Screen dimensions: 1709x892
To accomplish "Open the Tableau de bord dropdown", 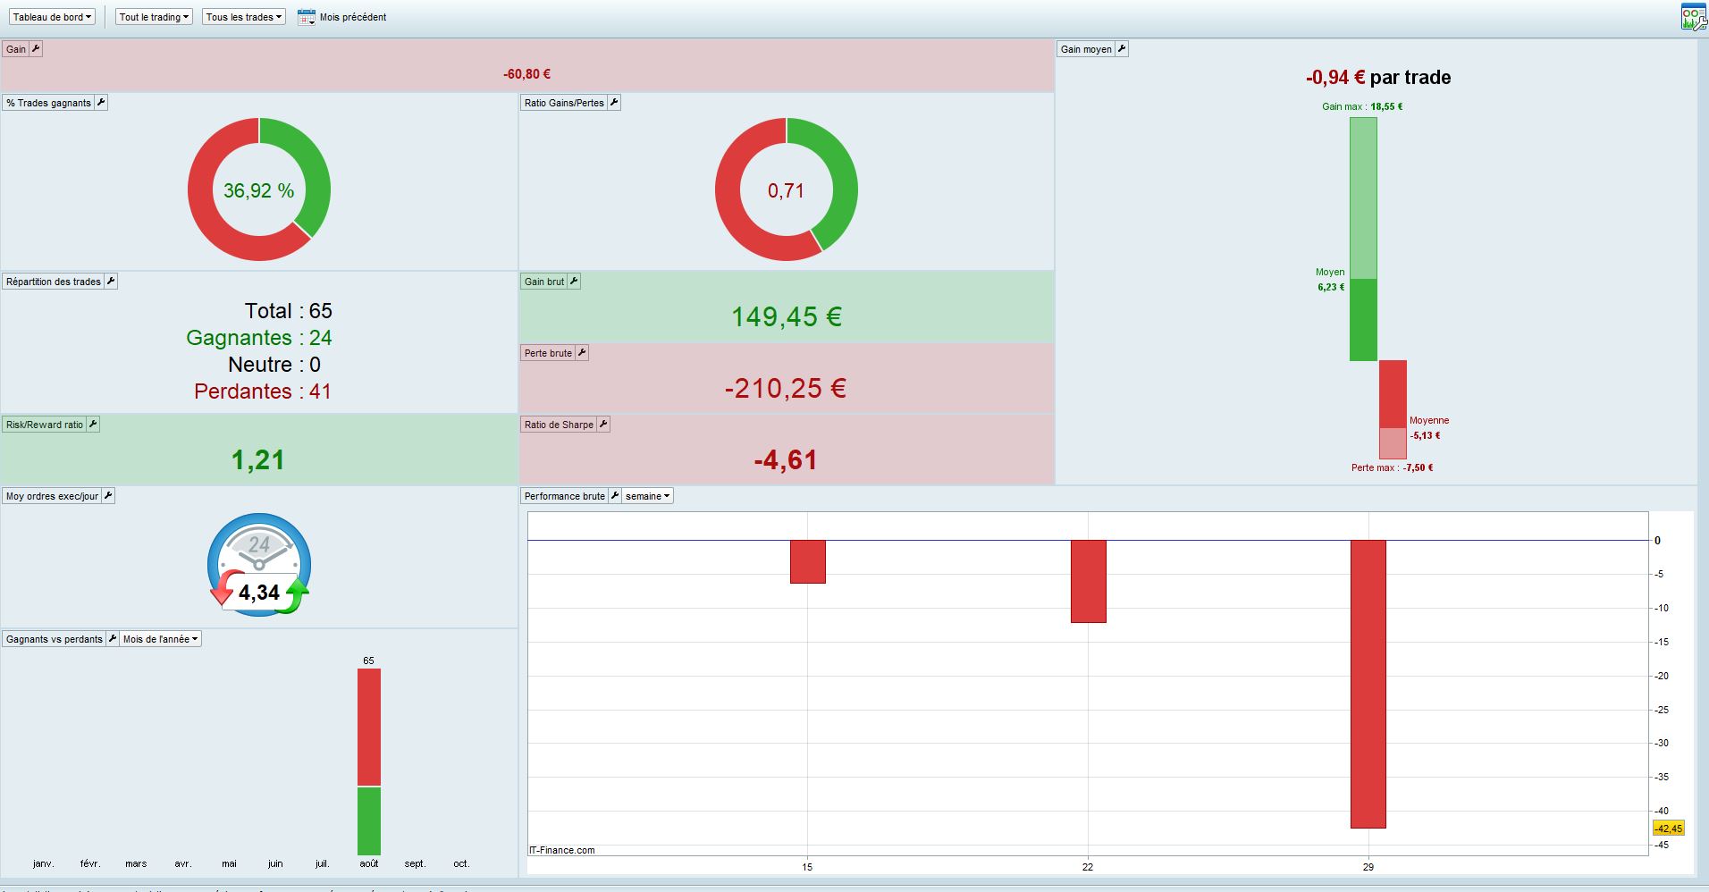I will pos(53,17).
